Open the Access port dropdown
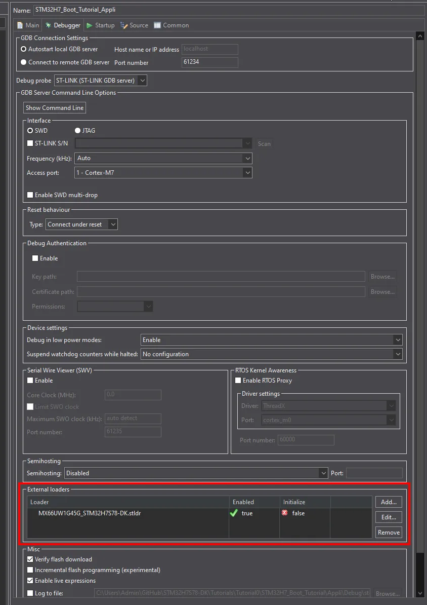This screenshot has width=427, height=605. (x=163, y=172)
